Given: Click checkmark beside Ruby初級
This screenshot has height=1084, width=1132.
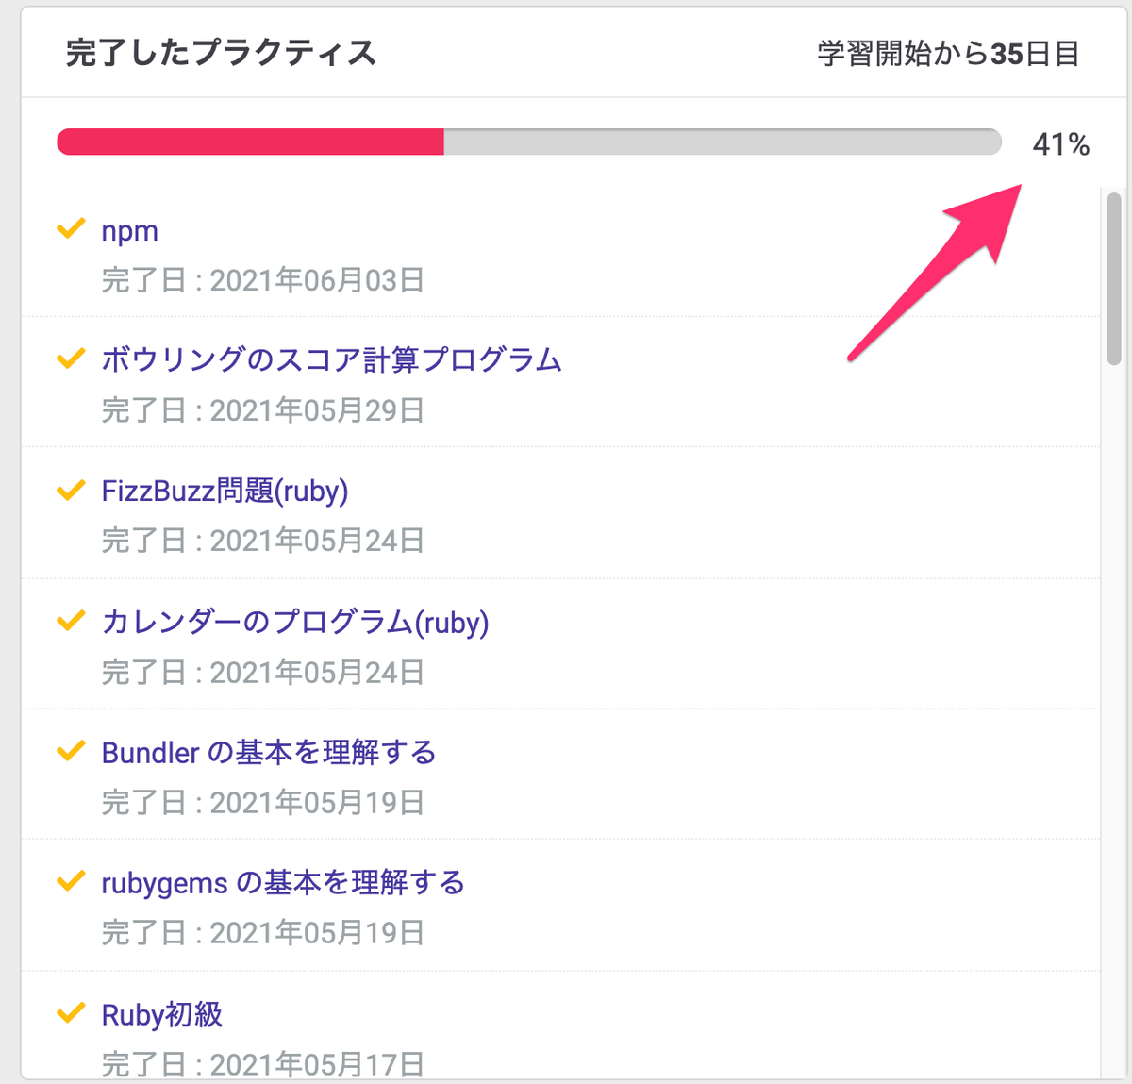Looking at the screenshot, I should (72, 1014).
